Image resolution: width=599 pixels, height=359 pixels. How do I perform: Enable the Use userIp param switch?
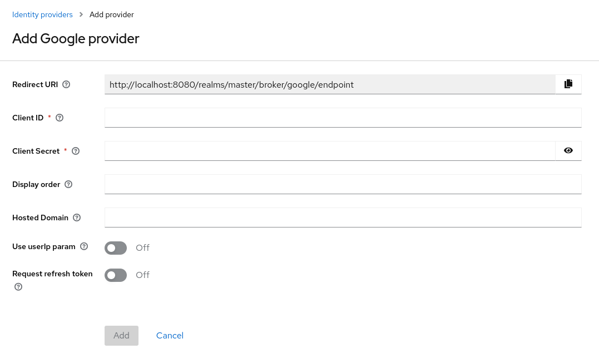click(x=115, y=248)
